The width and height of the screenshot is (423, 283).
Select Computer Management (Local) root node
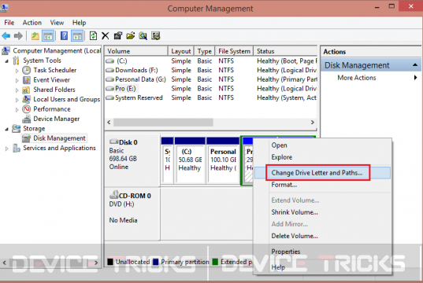(x=57, y=51)
